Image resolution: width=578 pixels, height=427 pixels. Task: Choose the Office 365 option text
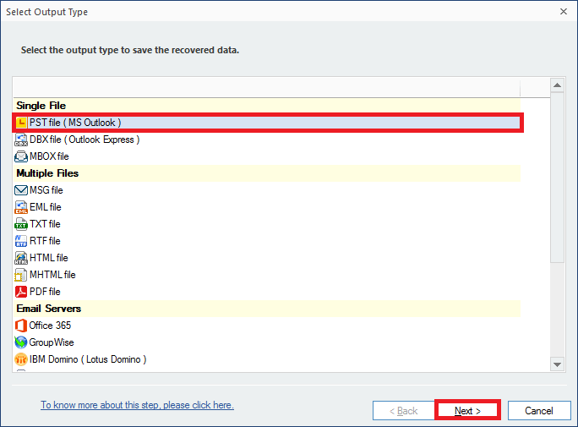click(50, 326)
